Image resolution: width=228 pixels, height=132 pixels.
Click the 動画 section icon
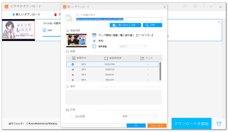click(x=67, y=52)
